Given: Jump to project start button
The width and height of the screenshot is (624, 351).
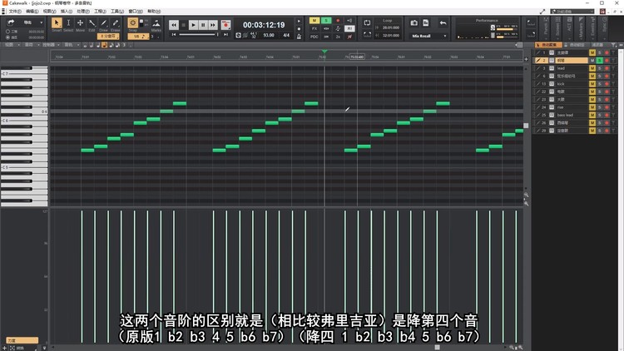Looking at the screenshot, I should pyautogui.click(x=174, y=35).
